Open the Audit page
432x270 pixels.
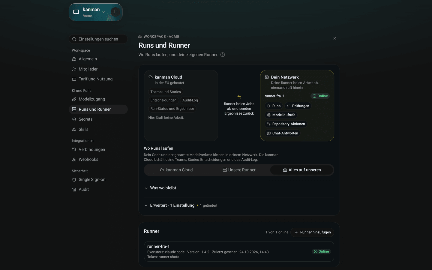coord(98,189)
